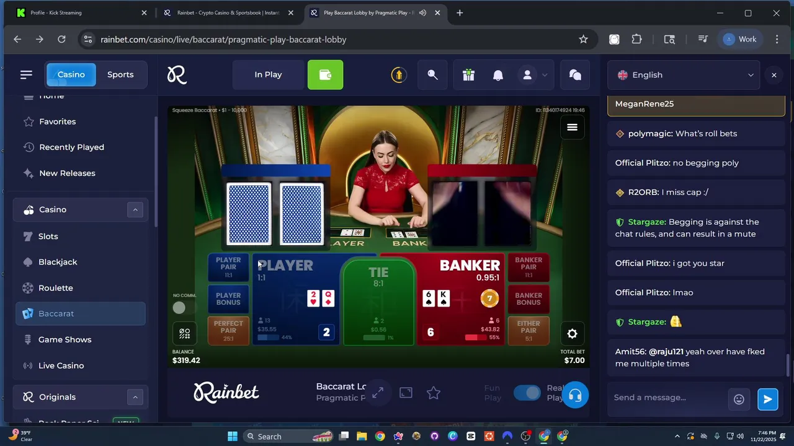The image size is (794, 446).
Task: Toggle theater mode frame icon
Action: tap(406, 393)
